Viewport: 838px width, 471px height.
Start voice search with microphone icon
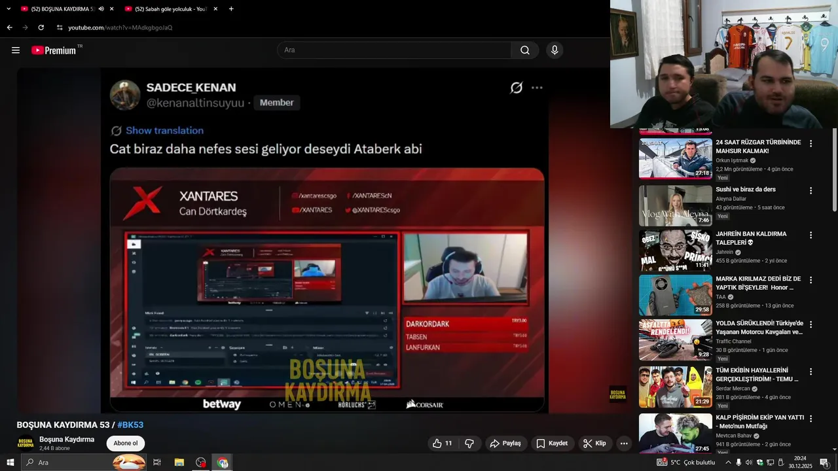[555, 50]
